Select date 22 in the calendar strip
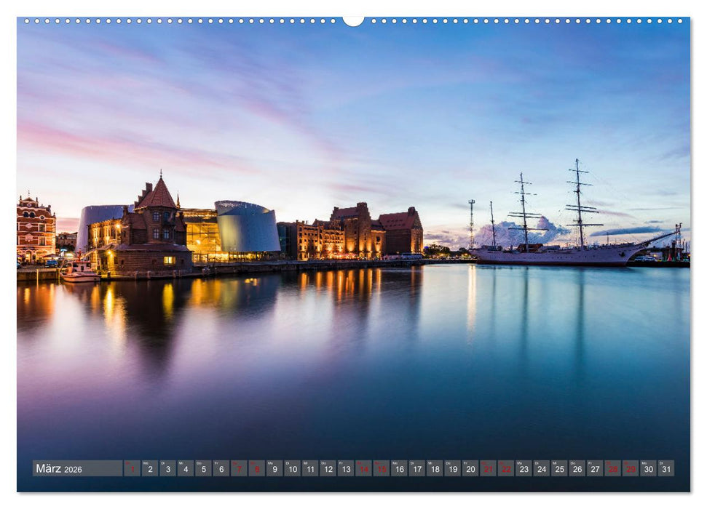The width and height of the screenshot is (707, 509). (507, 468)
